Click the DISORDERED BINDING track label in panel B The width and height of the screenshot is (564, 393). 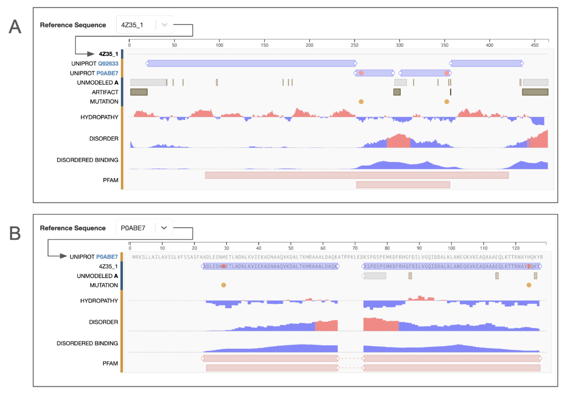[x=87, y=343]
